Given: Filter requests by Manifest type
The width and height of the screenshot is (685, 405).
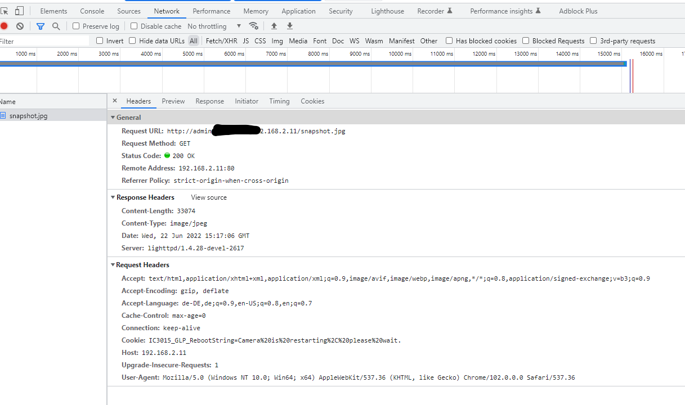Looking at the screenshot, I should click(x=402, y=40).
